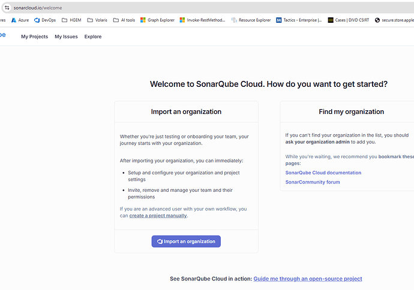This screenshot has width=414, height=290.
Task: Follow the create a project manually link
Action: click(158, 216)
